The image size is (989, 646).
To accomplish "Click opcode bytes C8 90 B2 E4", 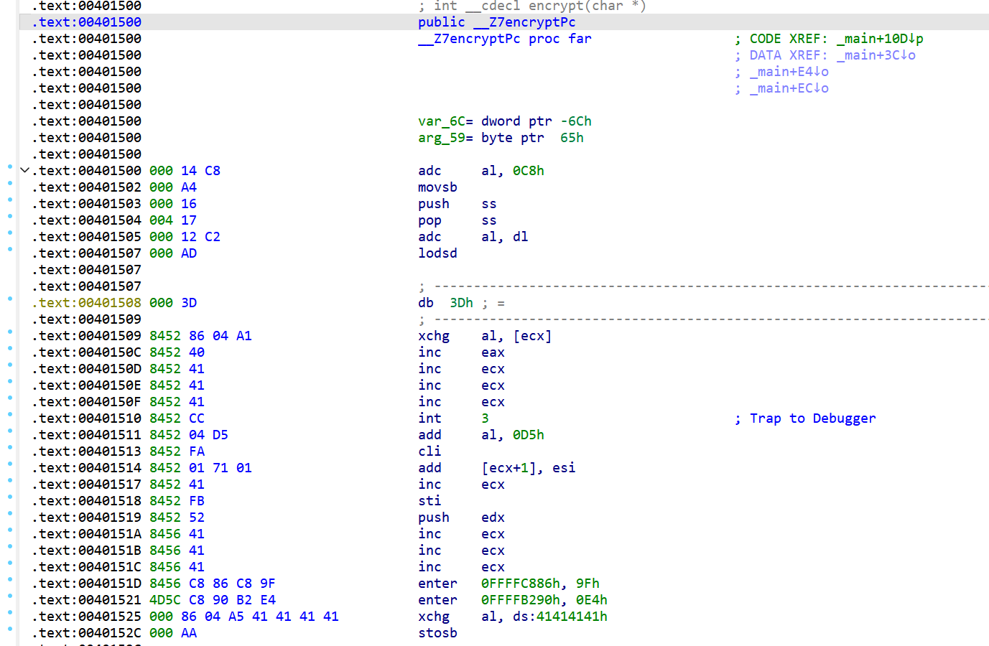I will click(x=232, y=600).
